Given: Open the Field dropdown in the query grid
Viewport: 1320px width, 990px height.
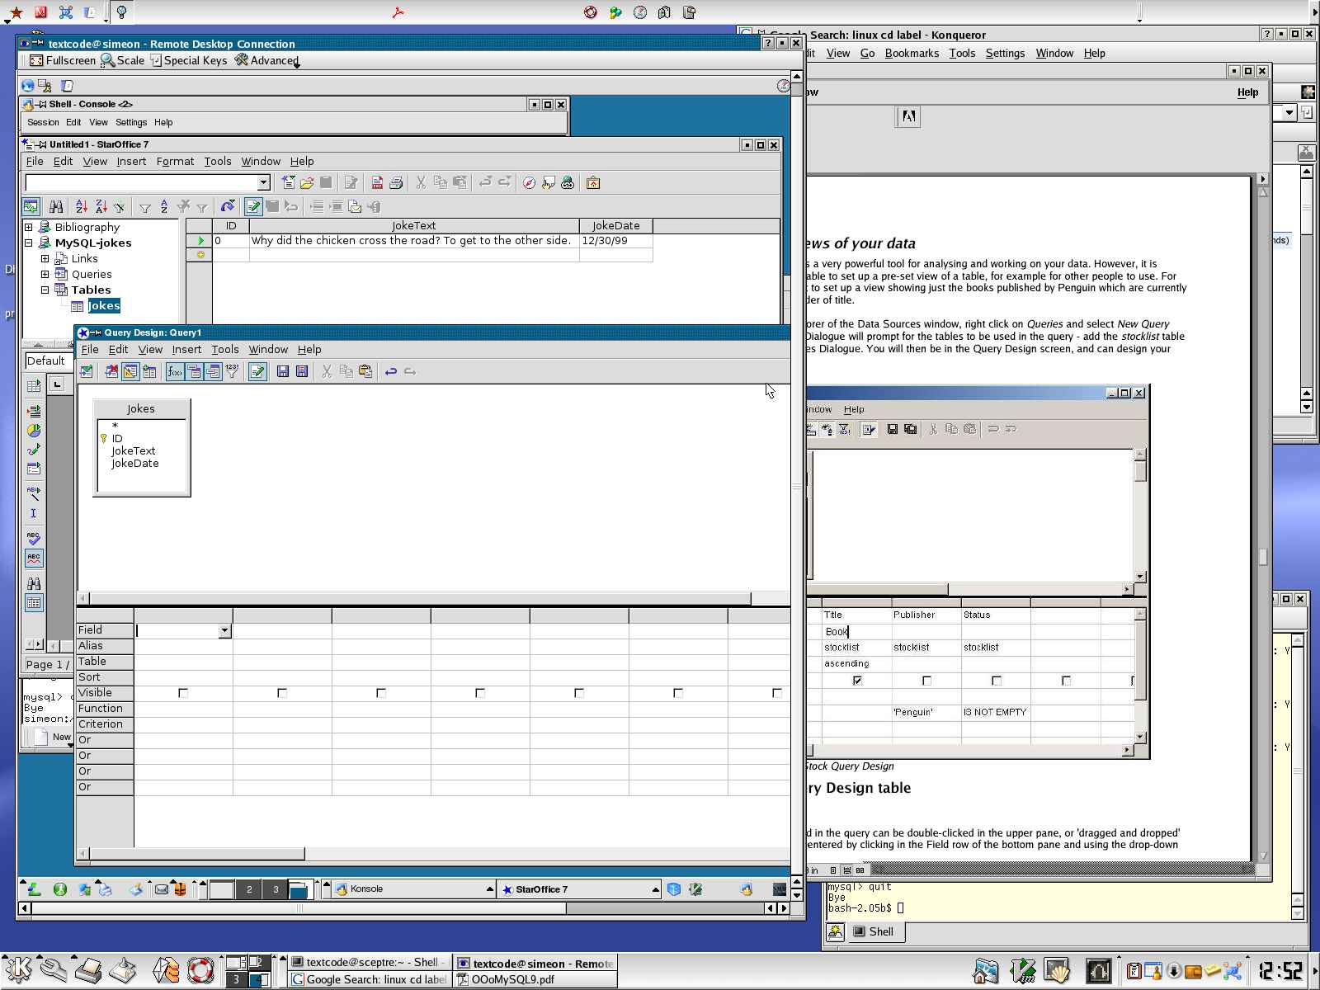Looking at the screenshot, I should click(x=224, y=631).
